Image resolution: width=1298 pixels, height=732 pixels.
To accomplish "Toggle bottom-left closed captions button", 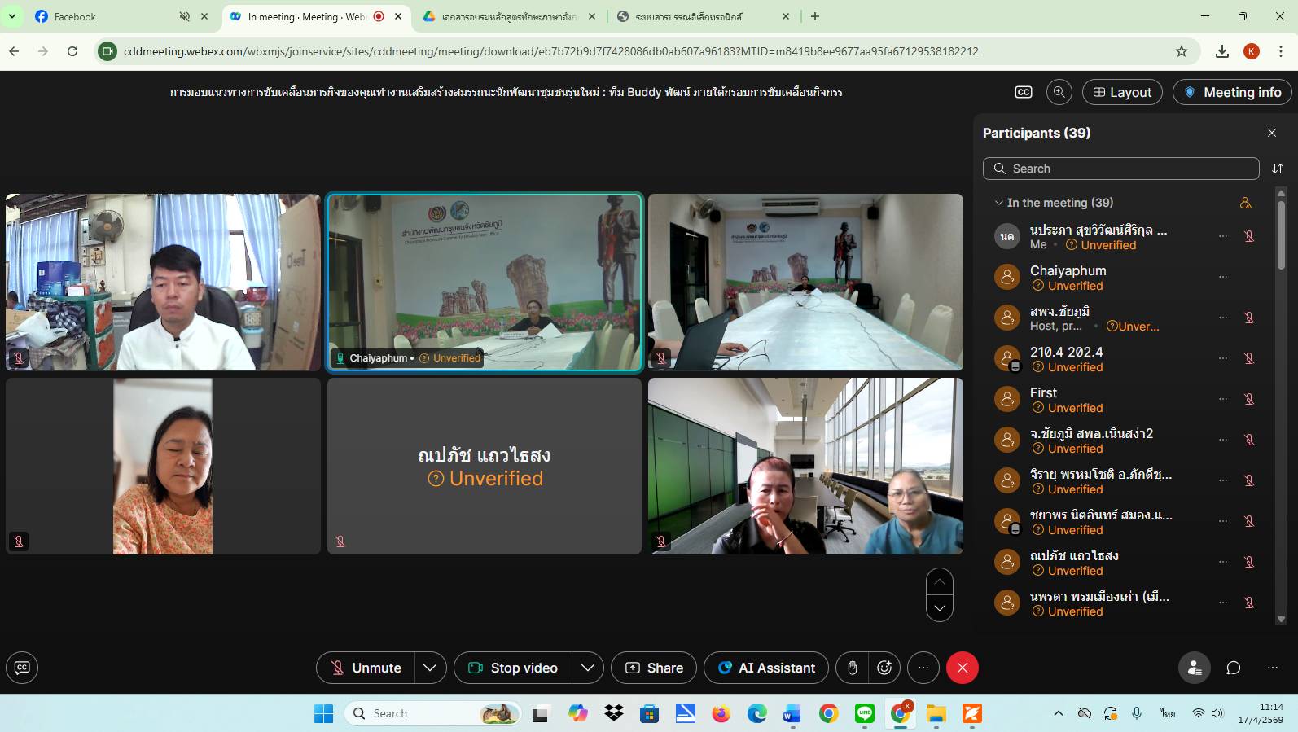I will tap(22, 668).
